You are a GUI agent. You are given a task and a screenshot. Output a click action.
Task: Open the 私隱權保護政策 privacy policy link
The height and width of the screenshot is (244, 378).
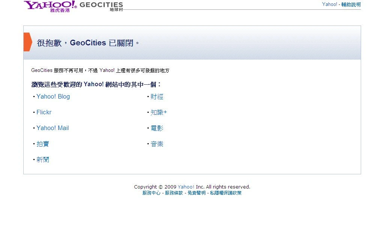click(x=226, y=193)
